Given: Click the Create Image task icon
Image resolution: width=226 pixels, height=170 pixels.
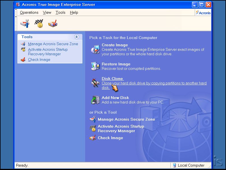Looking at the screenshot, I should tap(95, 49).
